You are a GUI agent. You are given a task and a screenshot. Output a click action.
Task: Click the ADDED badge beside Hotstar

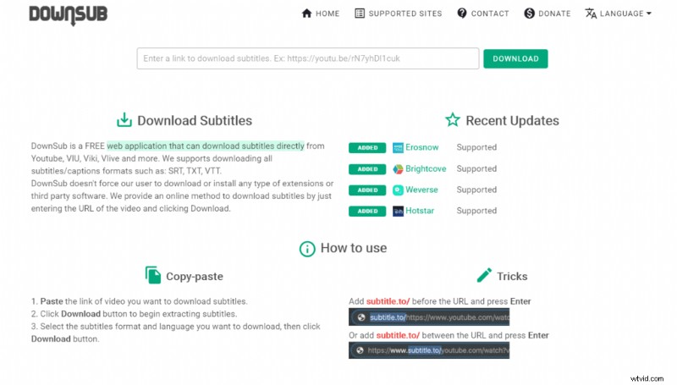[367, 211]
